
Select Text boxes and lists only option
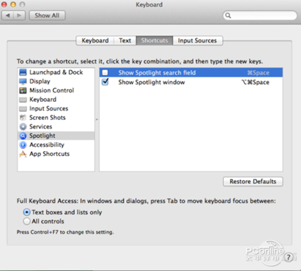click(27, 212)
